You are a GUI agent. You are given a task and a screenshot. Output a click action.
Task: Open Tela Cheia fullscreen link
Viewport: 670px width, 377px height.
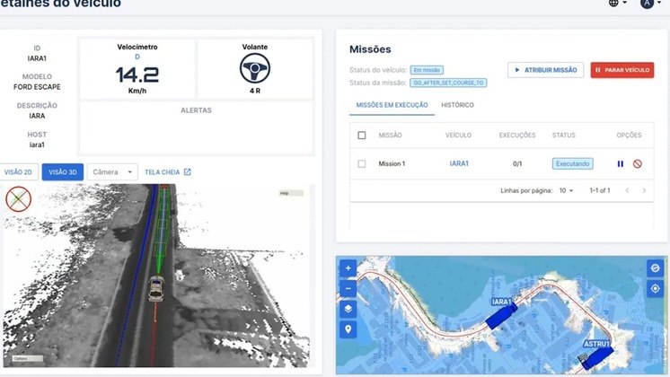tap(168, 171)
